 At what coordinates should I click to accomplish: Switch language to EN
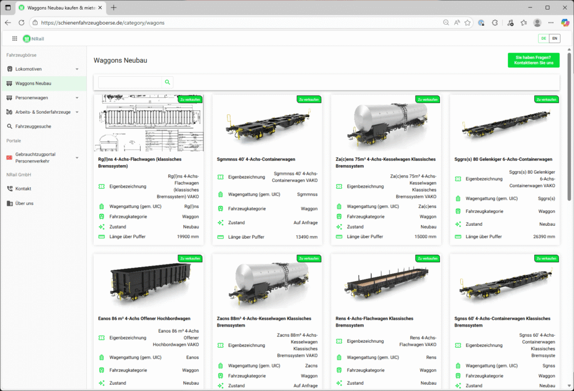coord(554,39)
